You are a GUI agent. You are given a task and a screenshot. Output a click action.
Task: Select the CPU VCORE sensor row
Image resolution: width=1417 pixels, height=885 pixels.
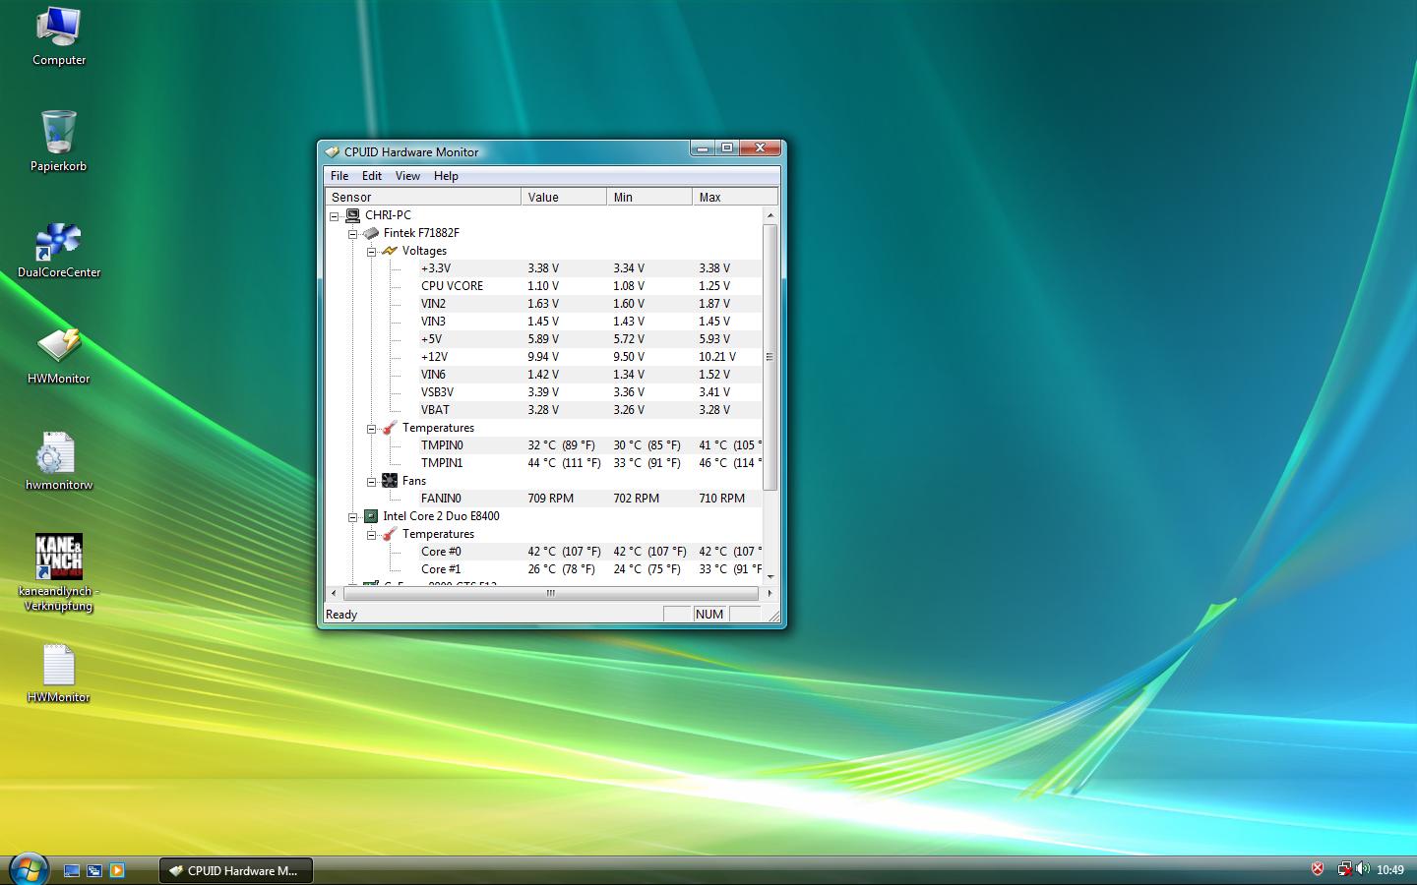pos(452,286)
